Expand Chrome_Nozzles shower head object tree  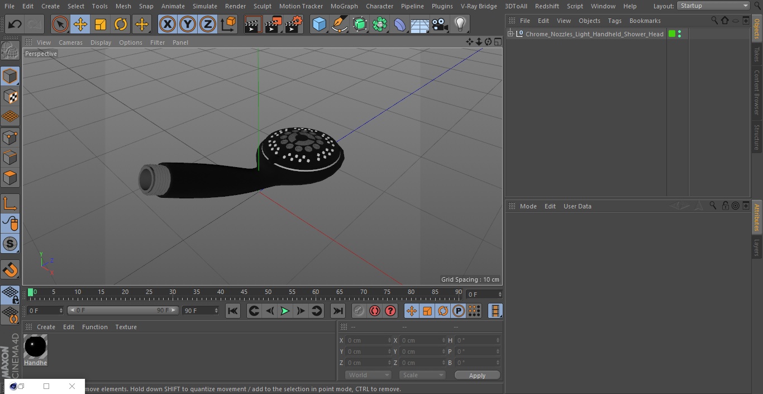[510, 34]
